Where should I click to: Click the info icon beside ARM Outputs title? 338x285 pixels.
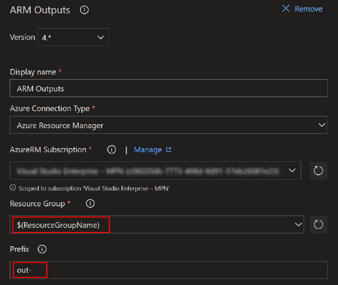click(x=85, y=10)
